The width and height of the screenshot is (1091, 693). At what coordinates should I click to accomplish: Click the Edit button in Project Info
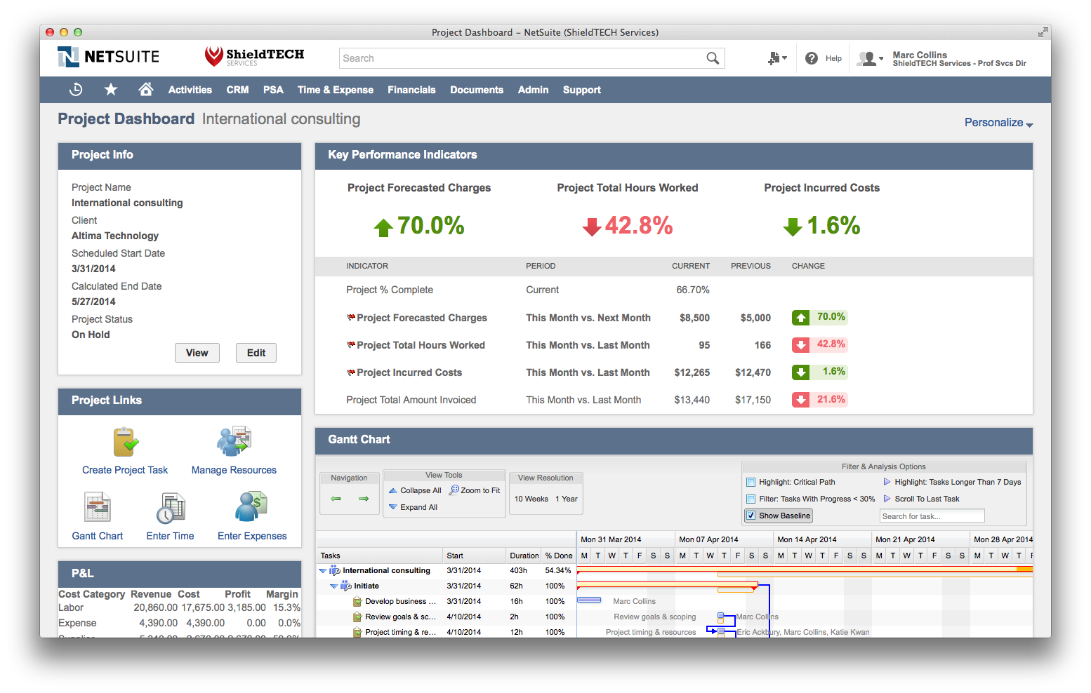pos(256,353)
